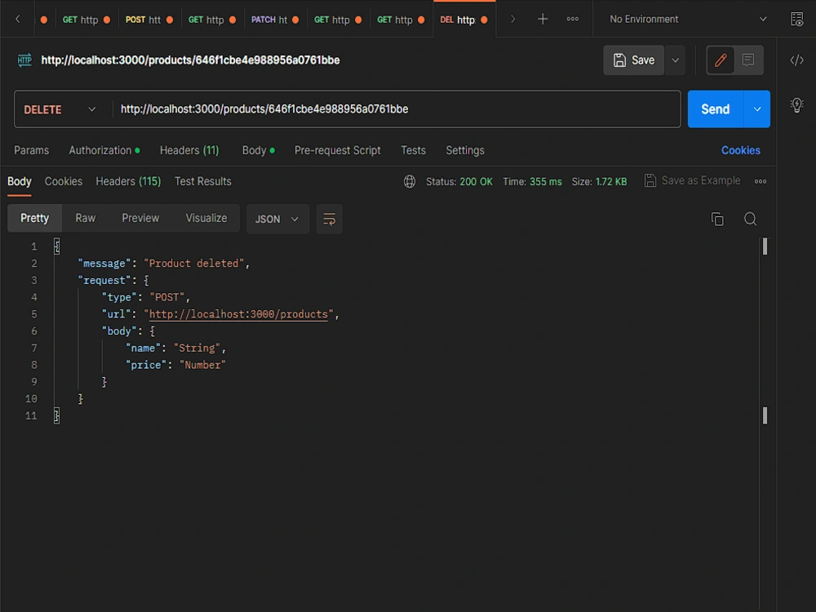Open the code snippet panel
This screenshot has width=816, height=612.
pos(797,60)
